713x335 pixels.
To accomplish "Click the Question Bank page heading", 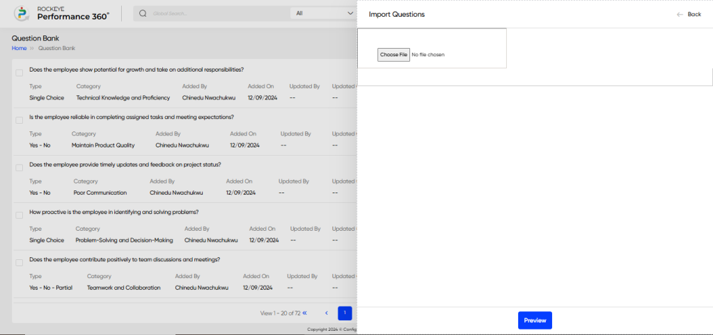I will coord(36,39).
